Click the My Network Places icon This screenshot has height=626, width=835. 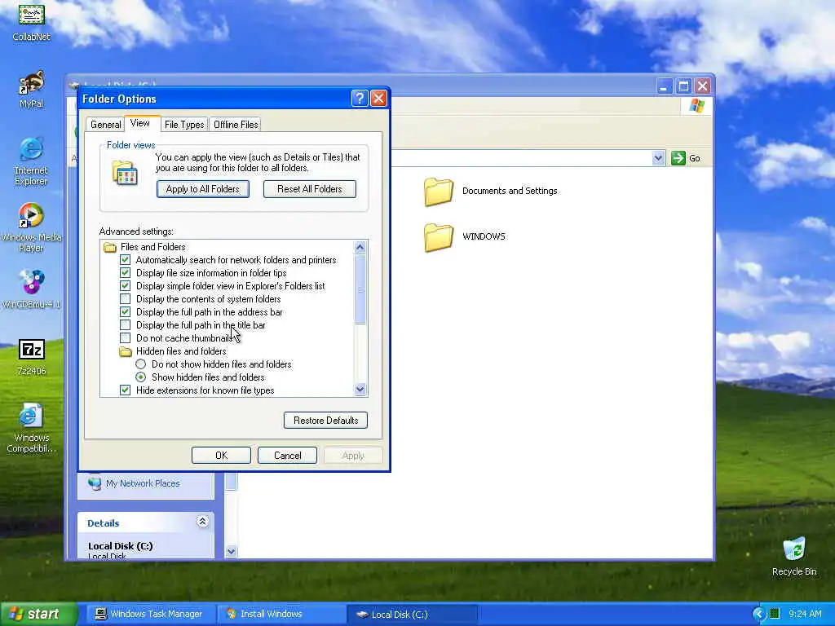tap(95, 483)
